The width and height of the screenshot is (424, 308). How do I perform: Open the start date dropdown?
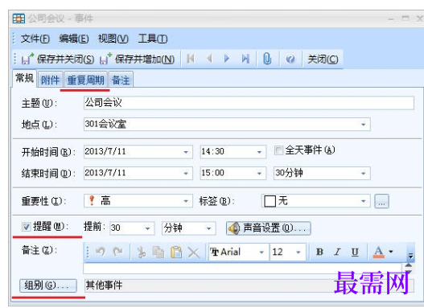point(186,152)
